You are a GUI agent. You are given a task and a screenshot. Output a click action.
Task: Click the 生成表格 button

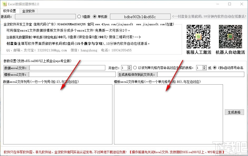(235, 112)
